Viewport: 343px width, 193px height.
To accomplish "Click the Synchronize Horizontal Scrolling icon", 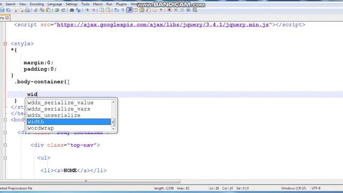I will (108, 10).
